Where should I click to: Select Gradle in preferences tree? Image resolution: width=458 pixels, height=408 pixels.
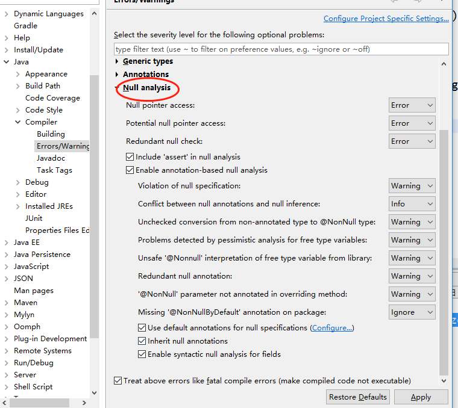coord(25,26)
